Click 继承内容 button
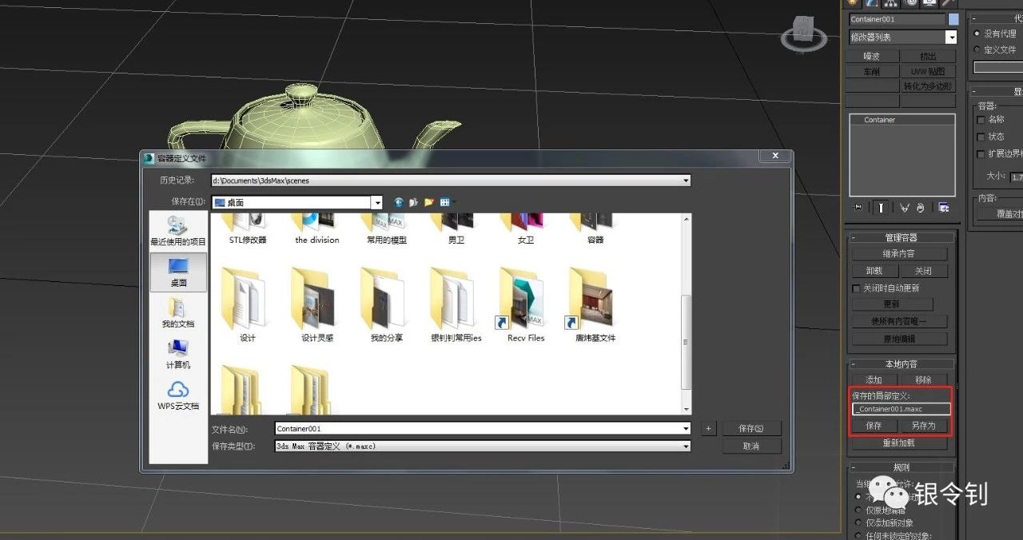Image resolution: width=1023 pixels, height=540 pixels. tap(899, 253)
